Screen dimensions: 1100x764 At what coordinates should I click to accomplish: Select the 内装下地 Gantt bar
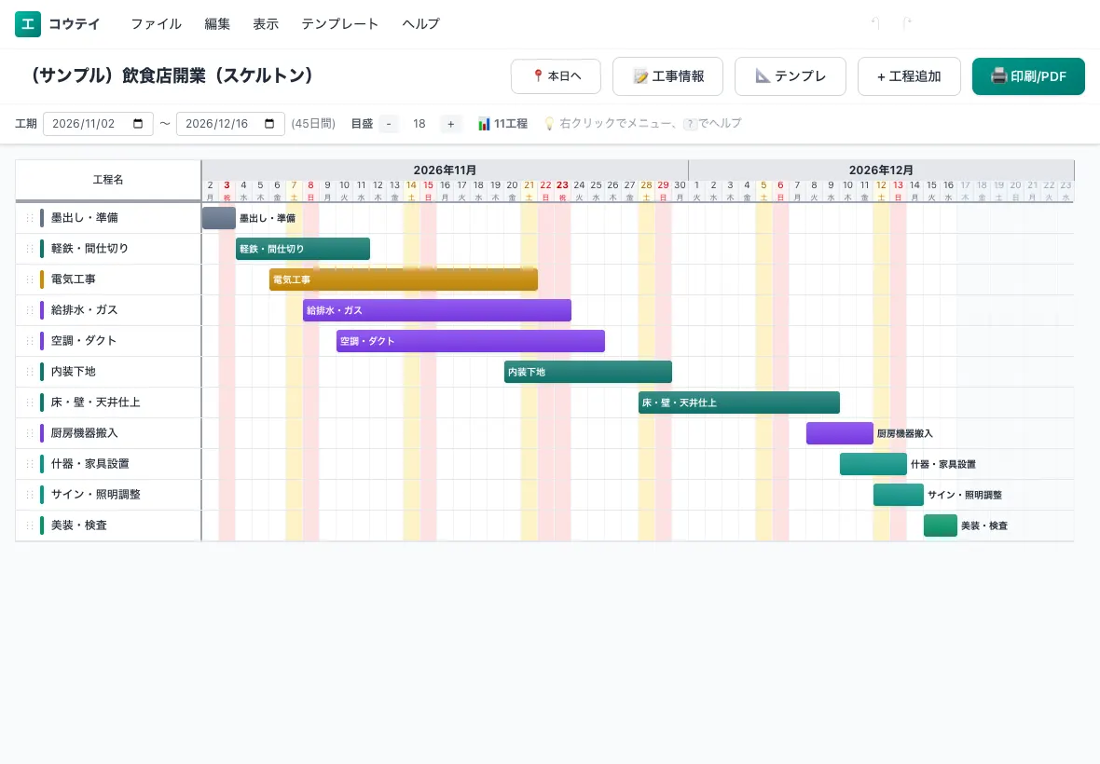point(588,372)
